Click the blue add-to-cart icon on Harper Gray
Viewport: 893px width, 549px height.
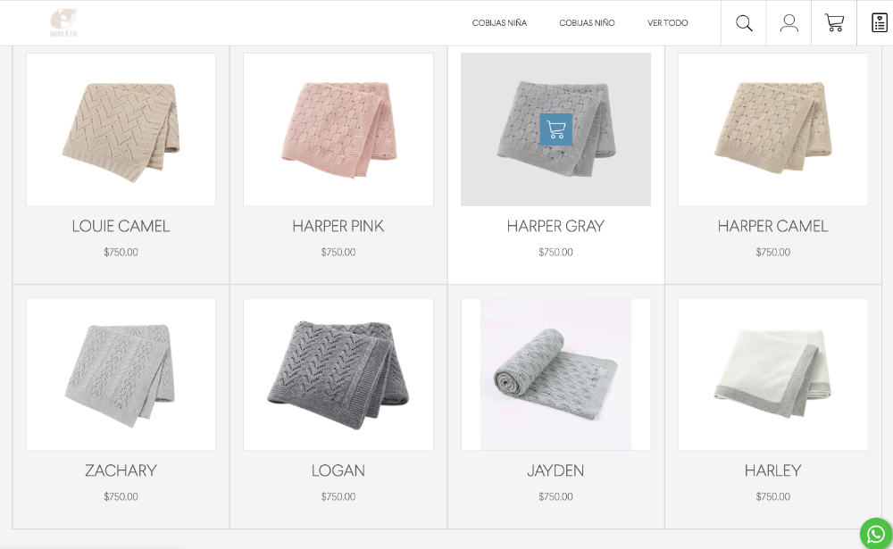[555, 129]
